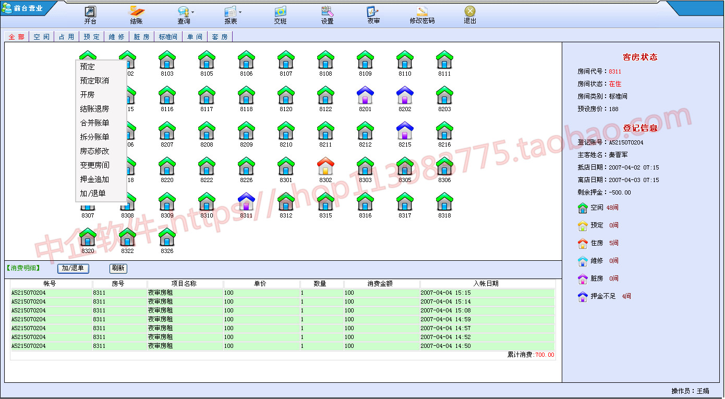Select room 8203 icon
The image size is (725, 399).
(444, 95)
